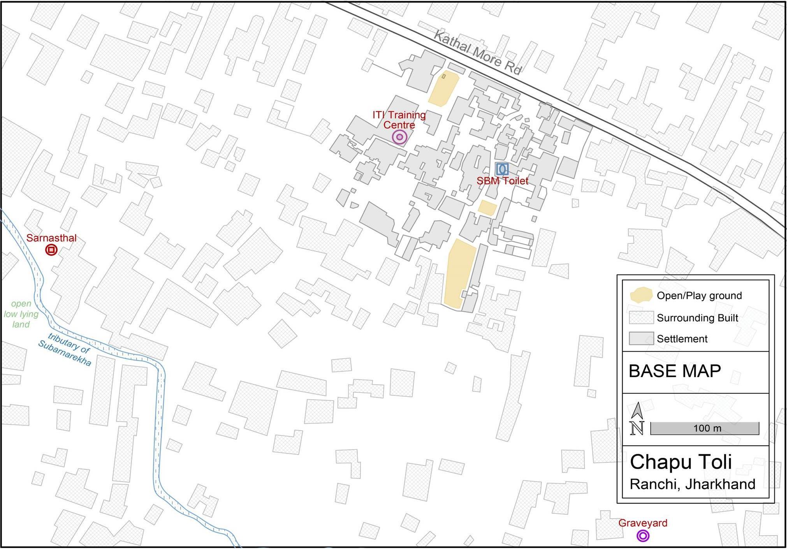Click the open low lying land label

(x=21, y=314)
